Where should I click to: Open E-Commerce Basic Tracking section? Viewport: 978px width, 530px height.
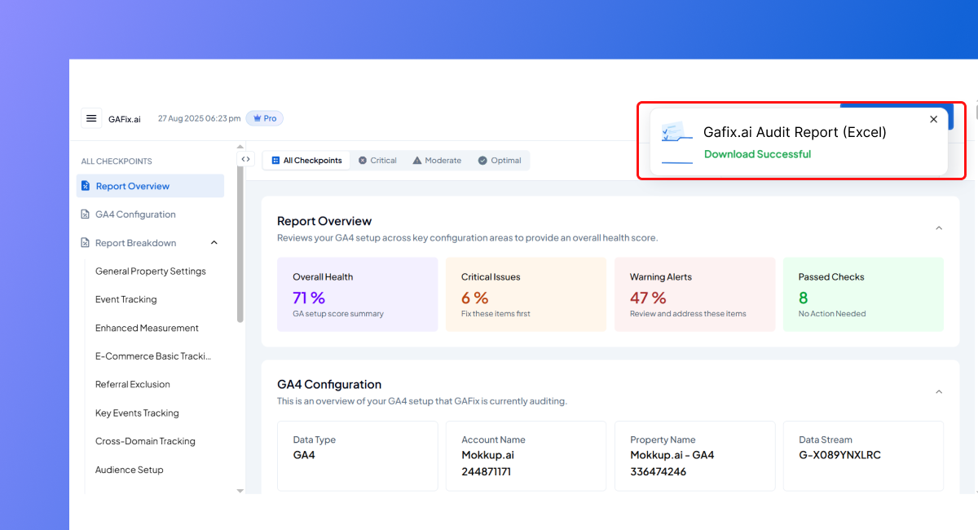tap(153, 356)
